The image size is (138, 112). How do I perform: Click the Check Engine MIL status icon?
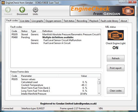point(116,35)
